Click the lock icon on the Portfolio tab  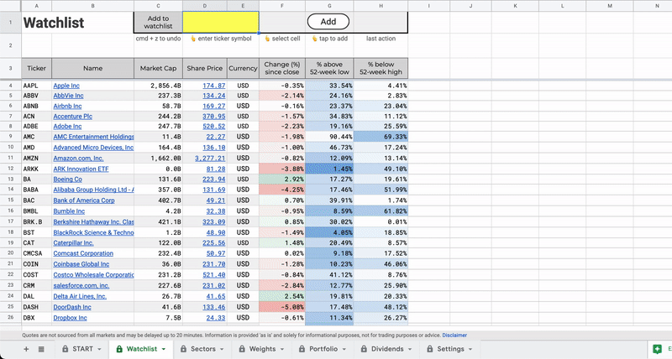pyautogui.click(x=302, y=349)
